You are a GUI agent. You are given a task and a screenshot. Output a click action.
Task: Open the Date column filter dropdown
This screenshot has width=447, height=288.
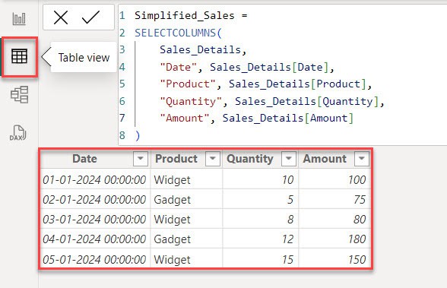point(140,159)
